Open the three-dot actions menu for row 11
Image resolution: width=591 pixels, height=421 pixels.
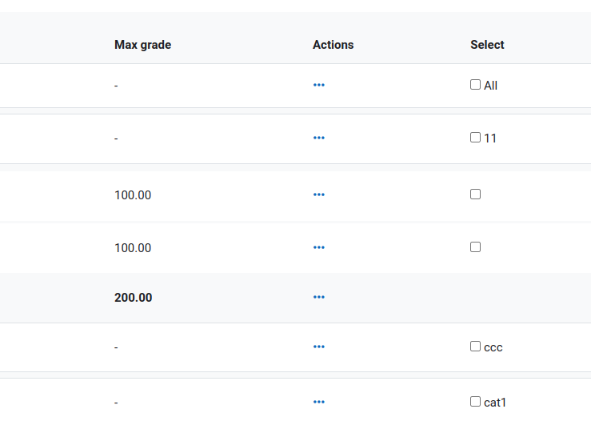click(x=319, y=138)
